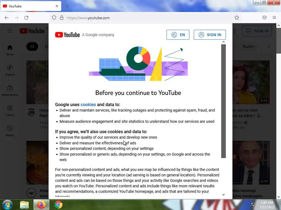Click page scrollbar up arrow
This screenshot has width=281, height=210.
(279, 25)
